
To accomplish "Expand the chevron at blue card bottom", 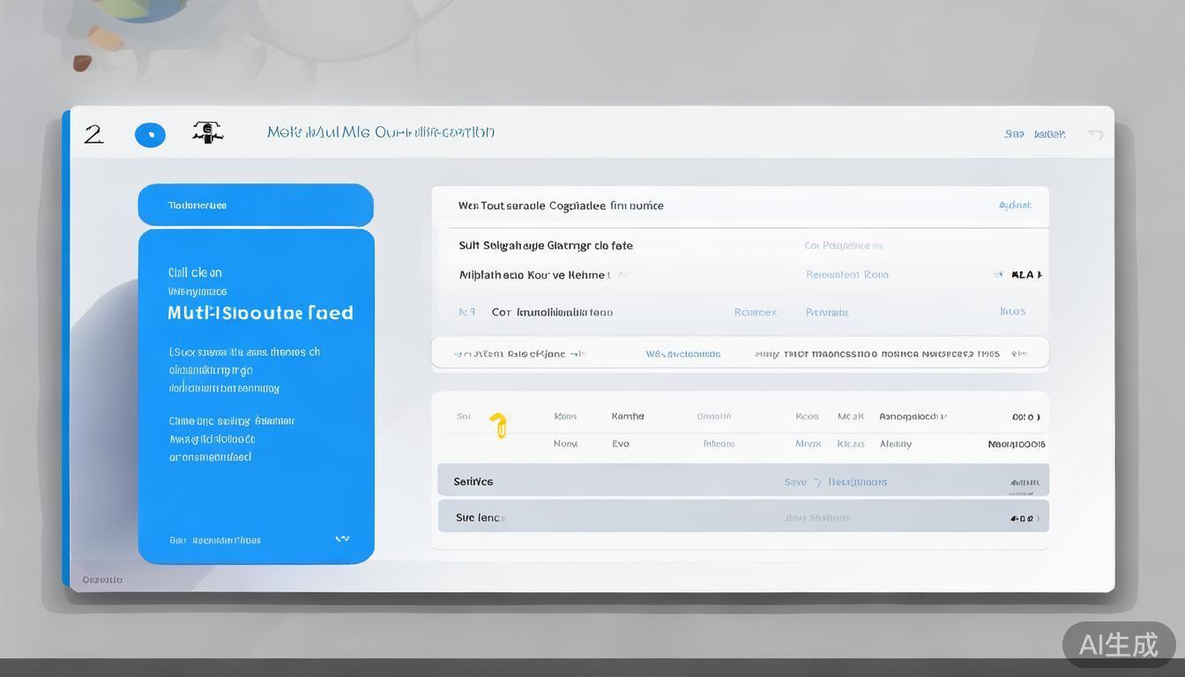I will (342, 539).
